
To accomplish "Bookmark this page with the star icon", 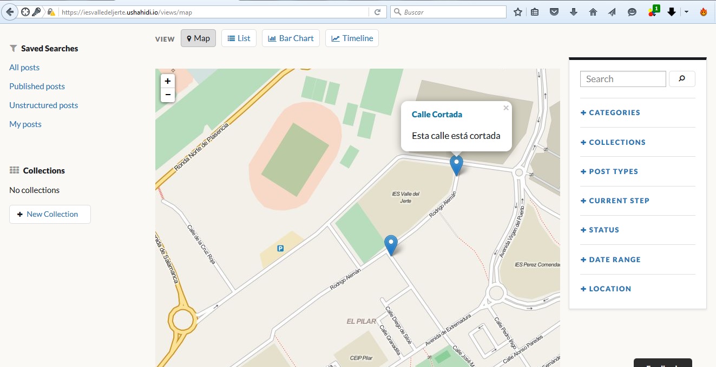I will coord(518,12).
